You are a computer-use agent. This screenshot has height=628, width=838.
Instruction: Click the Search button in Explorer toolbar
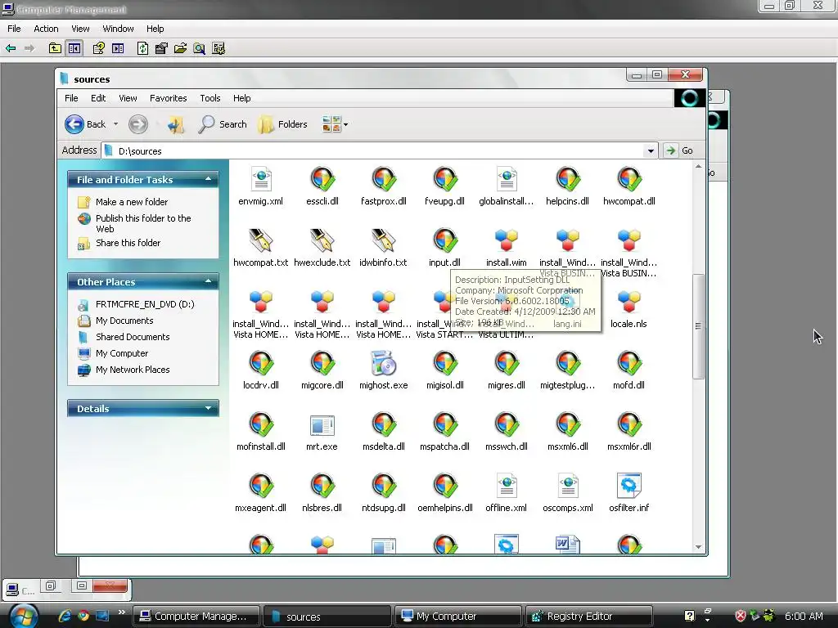click(223, 124)
